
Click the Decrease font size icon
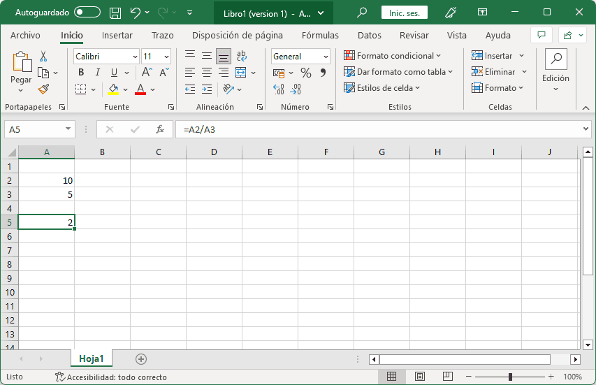[x=164, y=72]
